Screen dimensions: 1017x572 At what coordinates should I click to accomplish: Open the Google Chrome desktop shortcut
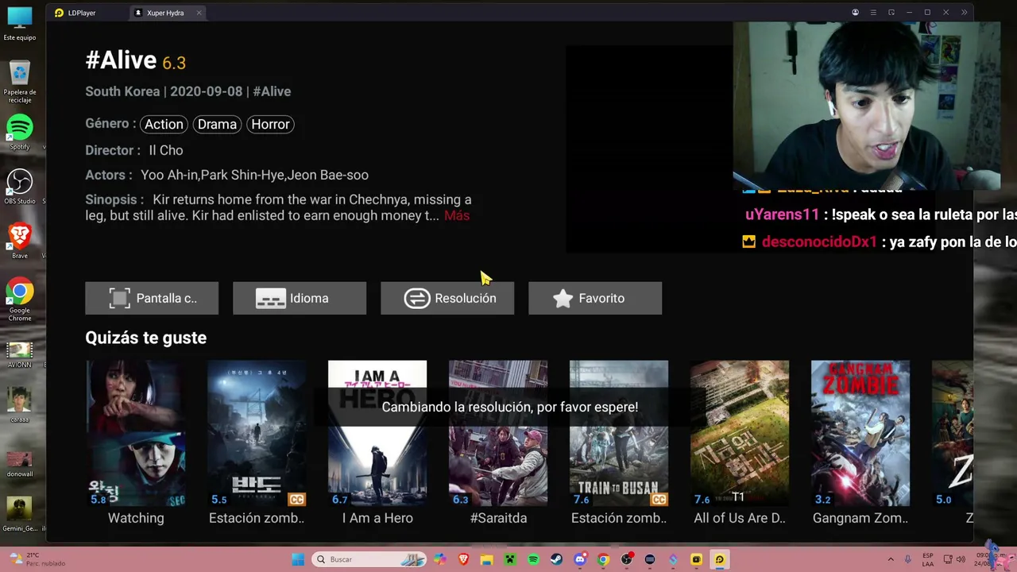tap(20, 300)
